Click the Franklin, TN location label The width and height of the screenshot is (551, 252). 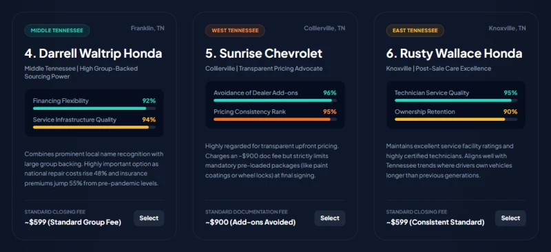point(147,28)
